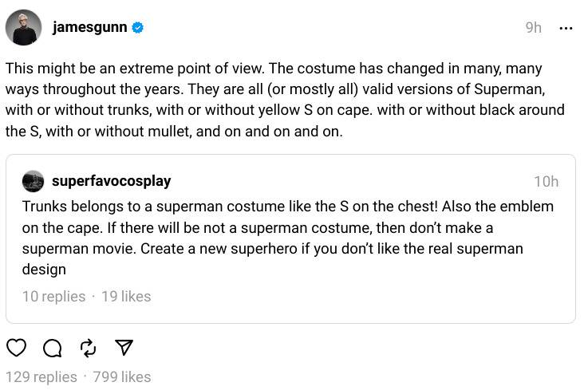Like the post with the heart icon
The height and width of the screenshot is (390, 584).
point(16,348)
